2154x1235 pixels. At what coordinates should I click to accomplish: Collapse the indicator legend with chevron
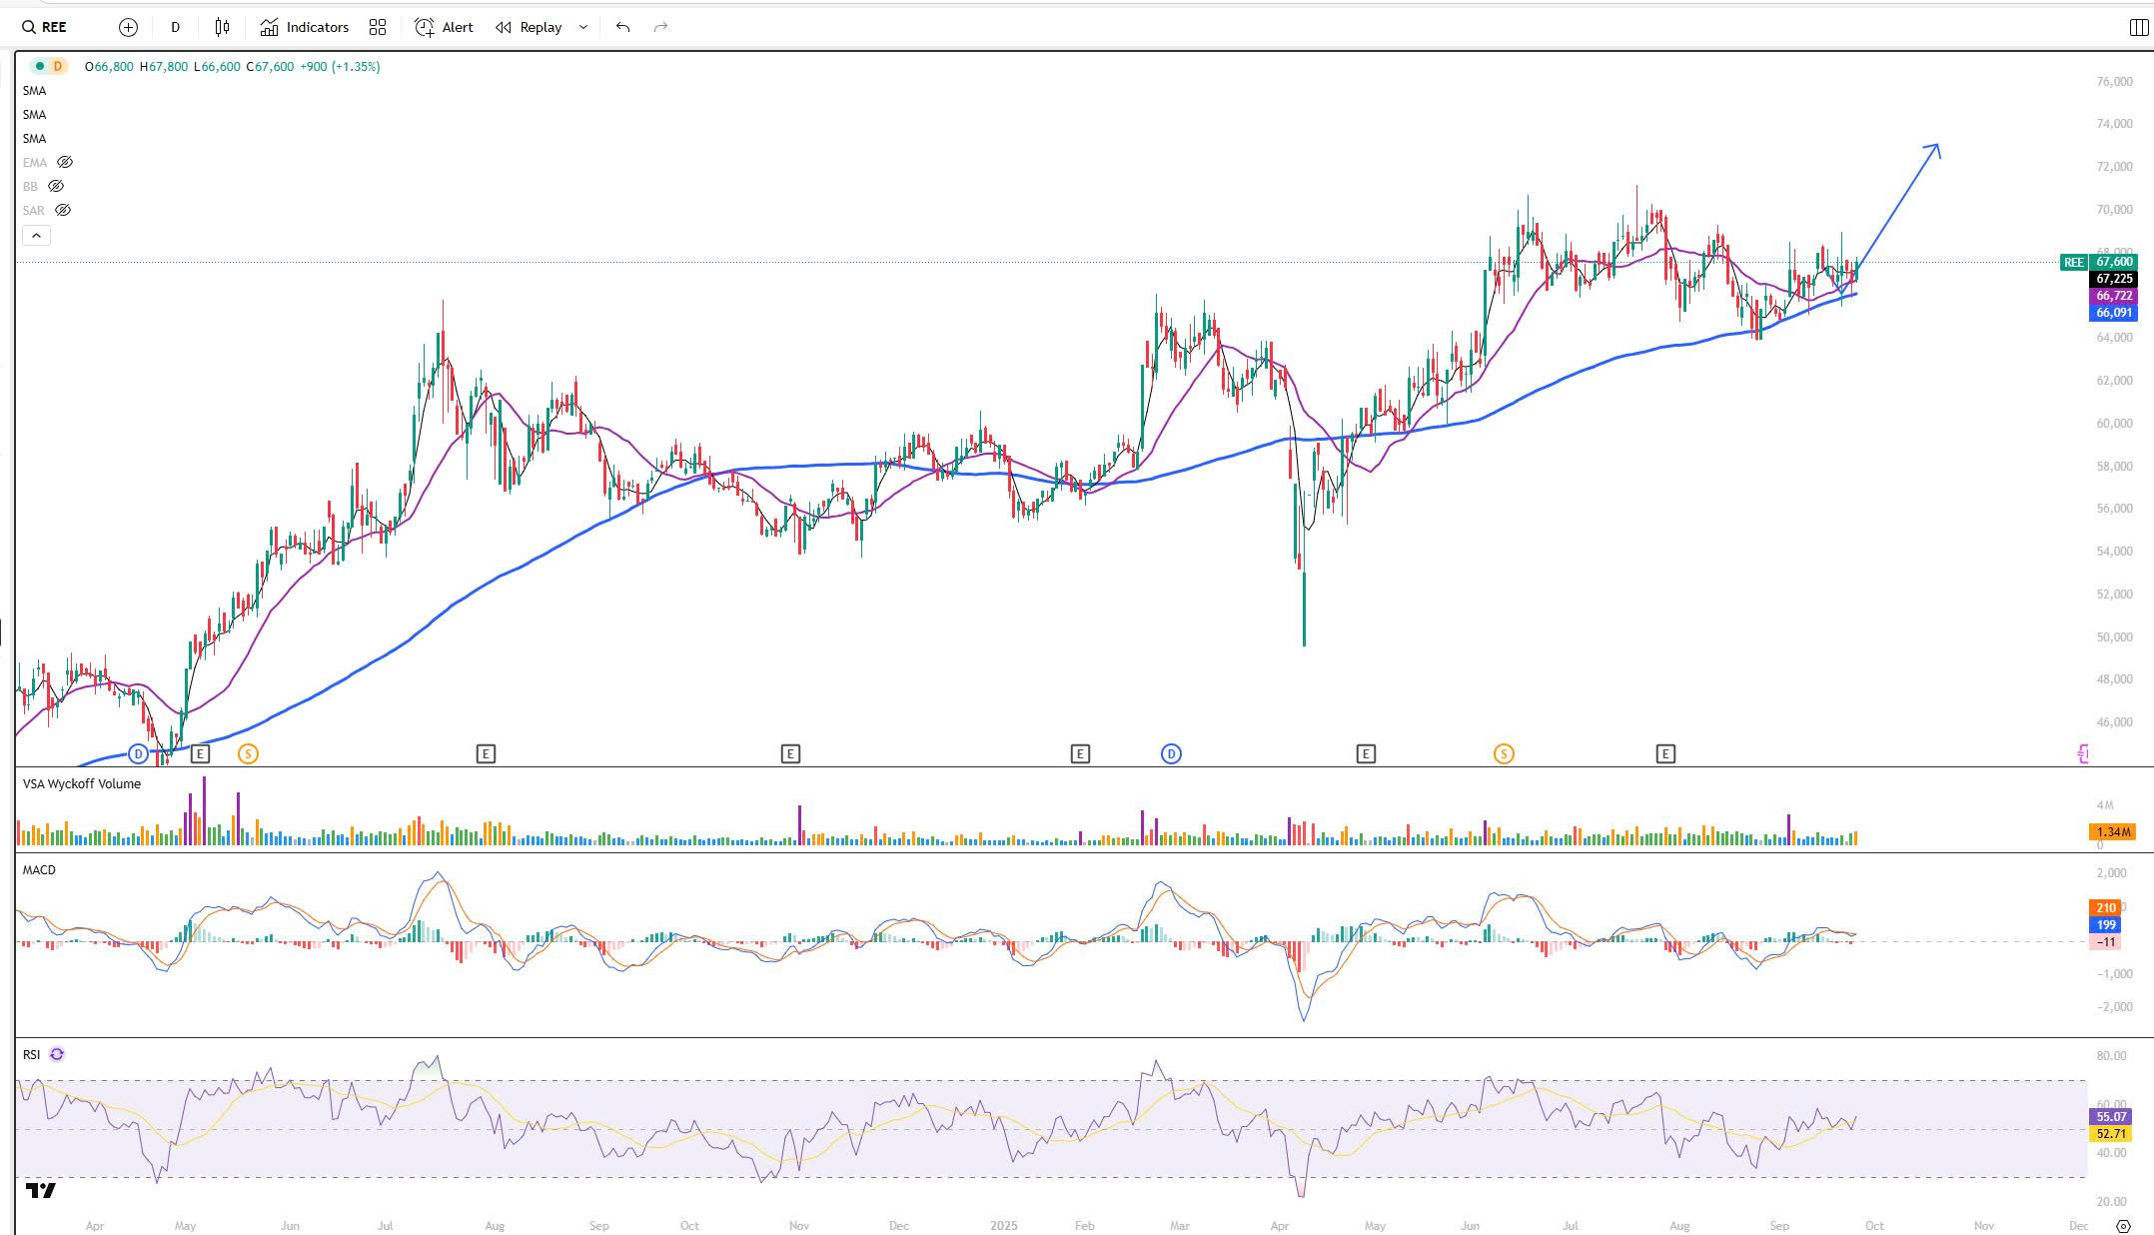click(x=36, y=235)
